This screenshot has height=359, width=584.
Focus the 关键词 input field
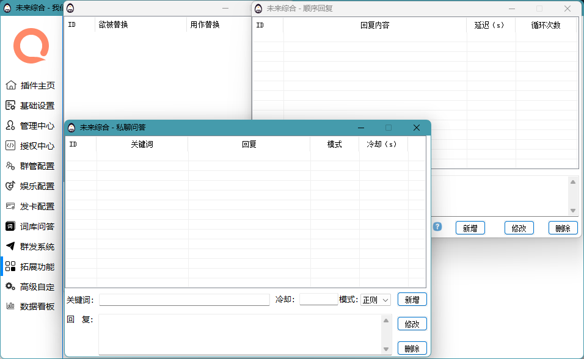click(x=184, y=300)
